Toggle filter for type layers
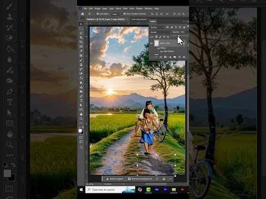This screenshot has height=199, width=266. click(x=176, y=27)
